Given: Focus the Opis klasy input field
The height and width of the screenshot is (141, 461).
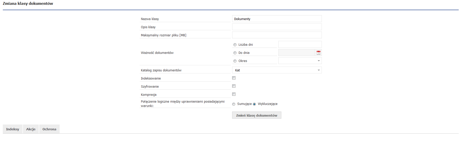Looking at the screenshot, I should [x=277, y=27].
